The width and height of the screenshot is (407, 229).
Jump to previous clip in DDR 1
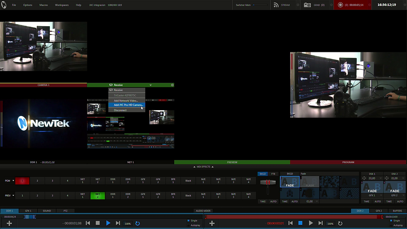pyautogui.click(x=88, y=223)
